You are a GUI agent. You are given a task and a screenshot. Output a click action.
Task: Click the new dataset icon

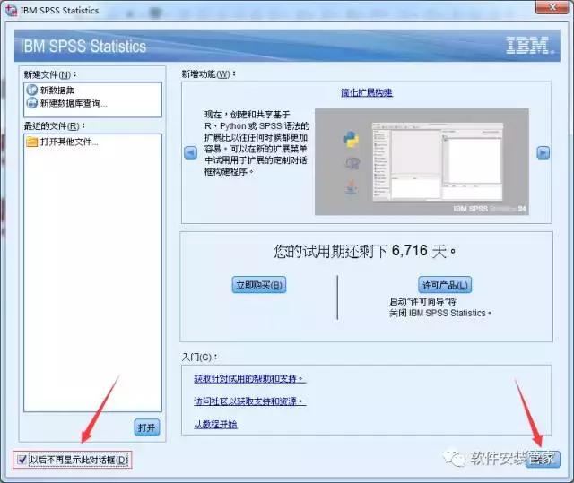(x=32, y=90)
